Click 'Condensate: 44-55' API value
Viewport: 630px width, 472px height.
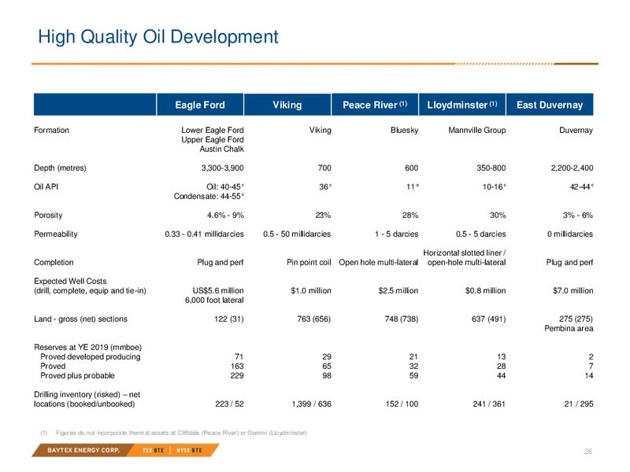click(x=209, y=196)
